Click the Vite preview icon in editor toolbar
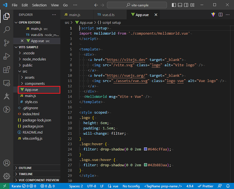This screenshot has width=234, height=189. point(213,15)
